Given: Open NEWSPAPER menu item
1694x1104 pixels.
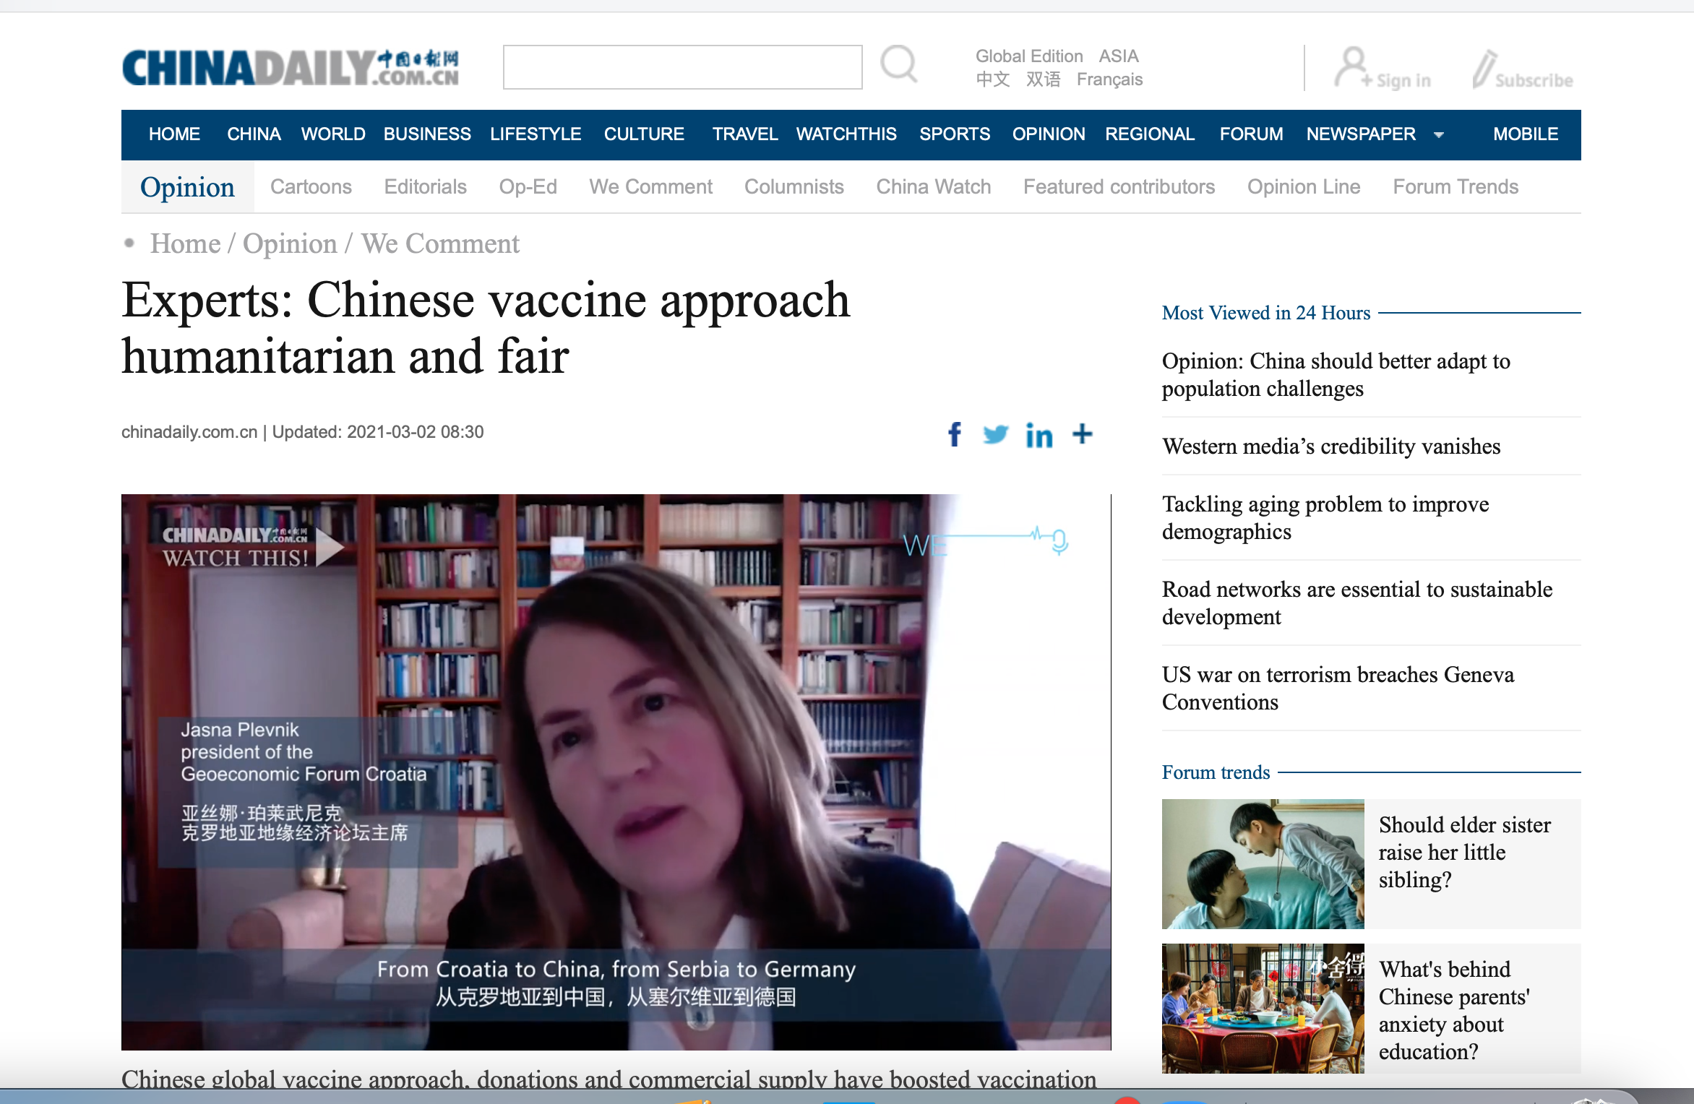Looking at the screenshot, I should [x=1361, y=134].
